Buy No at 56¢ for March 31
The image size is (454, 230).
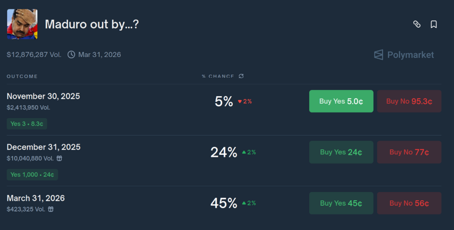point(409,203)
